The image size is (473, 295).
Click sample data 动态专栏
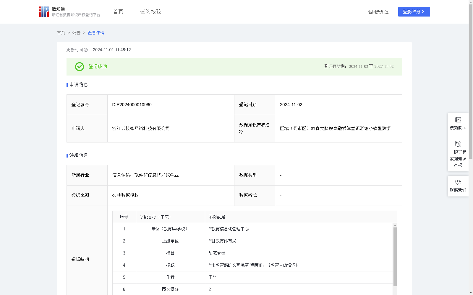[217, 253]
